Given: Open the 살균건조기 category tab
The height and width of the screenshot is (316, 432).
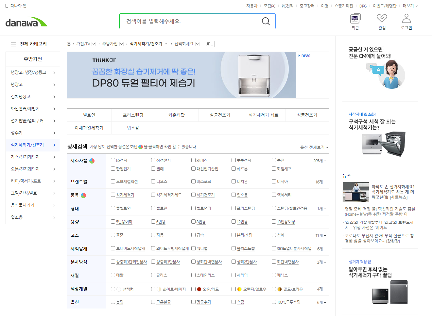Looking at the screenshot, I should (220, 115).
